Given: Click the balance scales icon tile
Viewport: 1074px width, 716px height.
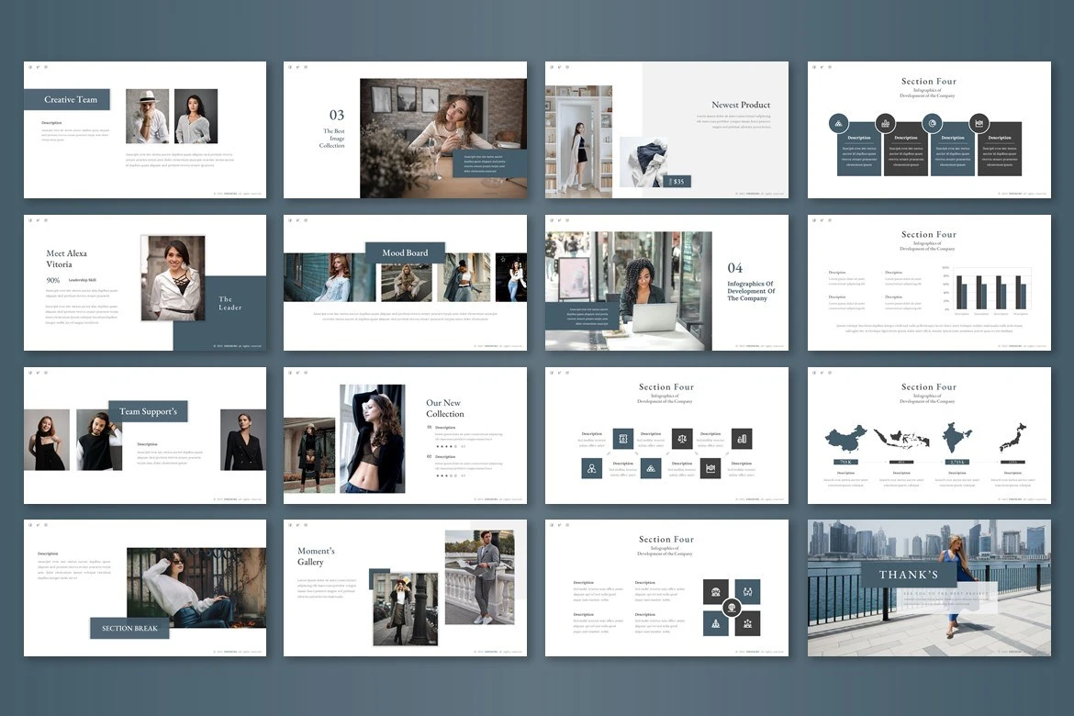Looking at the screenshot, I should click(x=682, y=439).
